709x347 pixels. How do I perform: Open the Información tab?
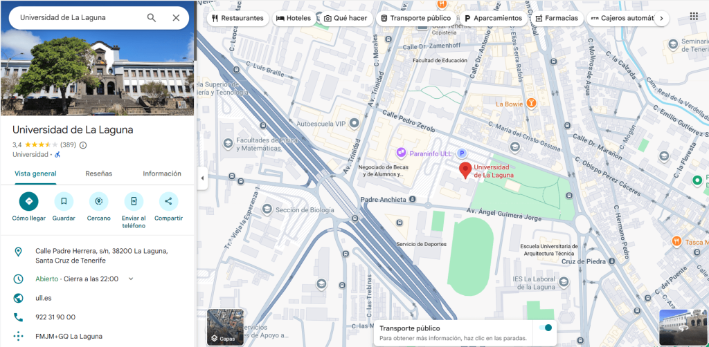[162, 173]
